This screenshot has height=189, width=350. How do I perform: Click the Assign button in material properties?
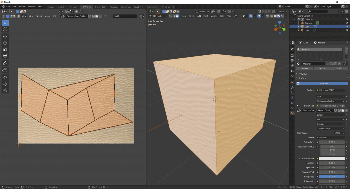point(305,68)
